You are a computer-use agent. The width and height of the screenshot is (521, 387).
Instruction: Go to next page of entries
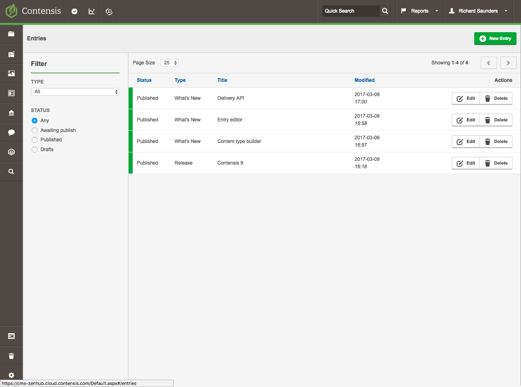(508, 63)
